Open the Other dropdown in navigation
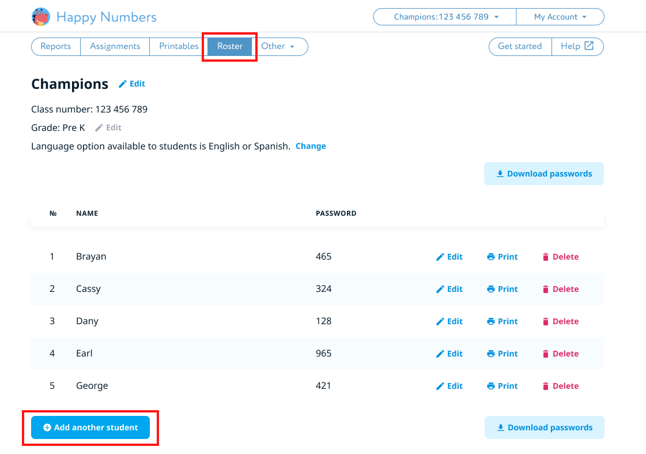The image size is (646, 454). click(x=278, y=46)
